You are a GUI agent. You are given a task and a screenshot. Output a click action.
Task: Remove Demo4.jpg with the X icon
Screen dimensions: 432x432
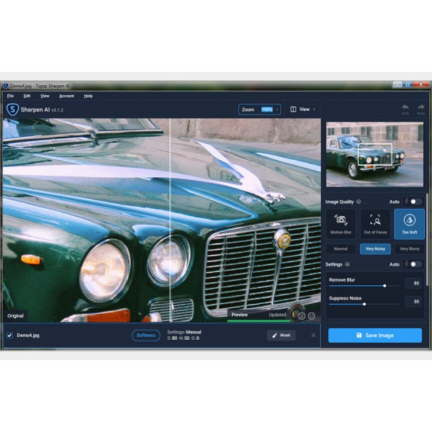[x=313, y=335]
